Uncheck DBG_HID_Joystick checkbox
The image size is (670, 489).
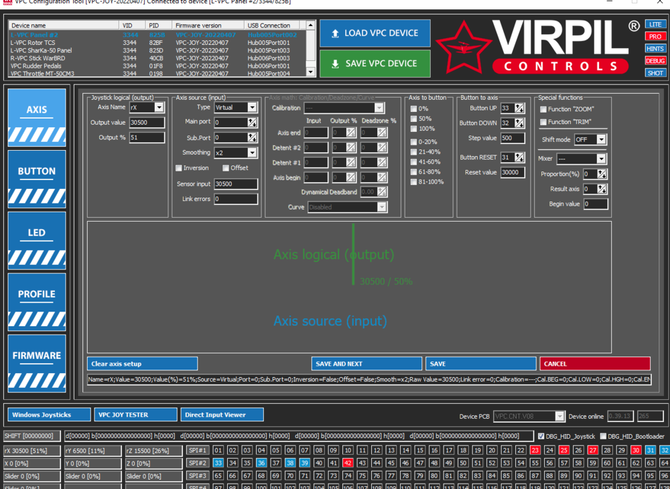(x=541, y=436)
